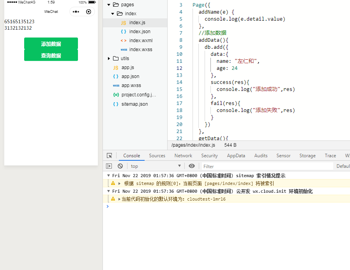Collapse the index folder

click(x=113, y=14)
